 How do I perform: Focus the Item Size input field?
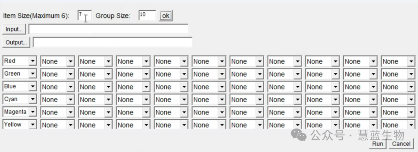[x=84, y=15]
